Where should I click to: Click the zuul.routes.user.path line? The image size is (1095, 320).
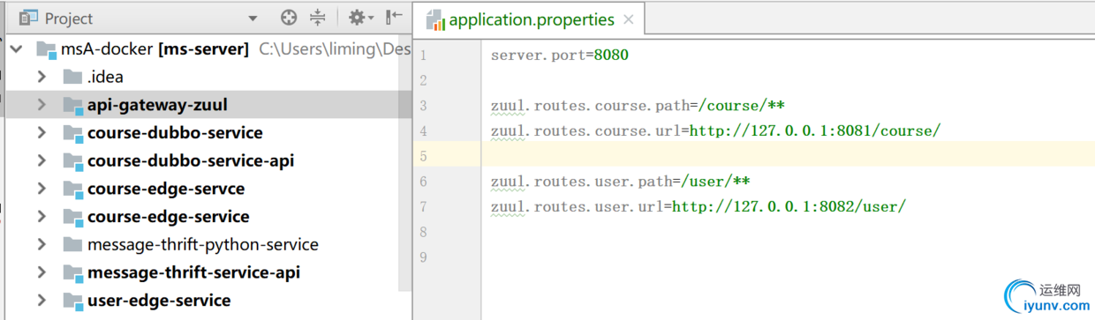(621, 182)
